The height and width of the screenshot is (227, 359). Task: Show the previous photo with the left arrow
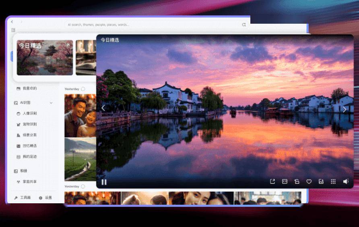[103, 108]
